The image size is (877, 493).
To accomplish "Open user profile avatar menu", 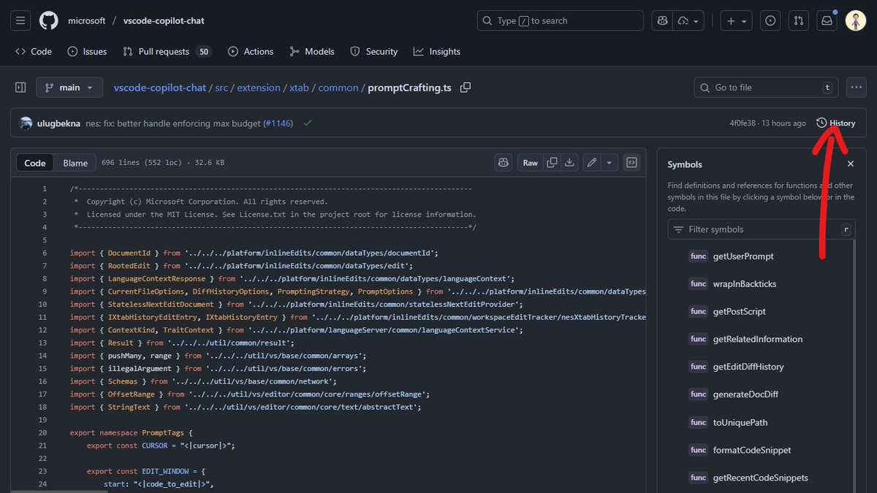I will pos(856,20).
